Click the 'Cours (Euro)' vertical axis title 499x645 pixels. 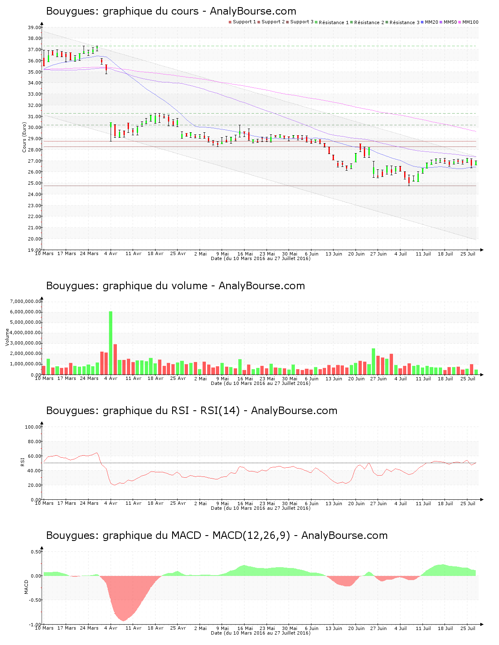pos(24,137)
